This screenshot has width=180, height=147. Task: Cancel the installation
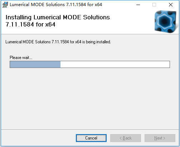click(x=91, y=138)
